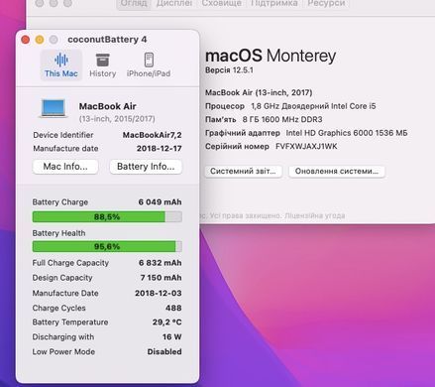The height and width of the screenshot is (387, 435).
Task: Switch to the Сховище tab
Action: (x=222, y=4)
